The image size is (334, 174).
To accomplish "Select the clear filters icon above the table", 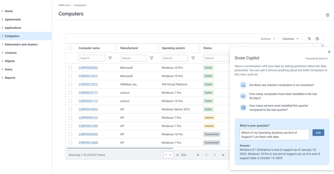I will click(309, 39).
